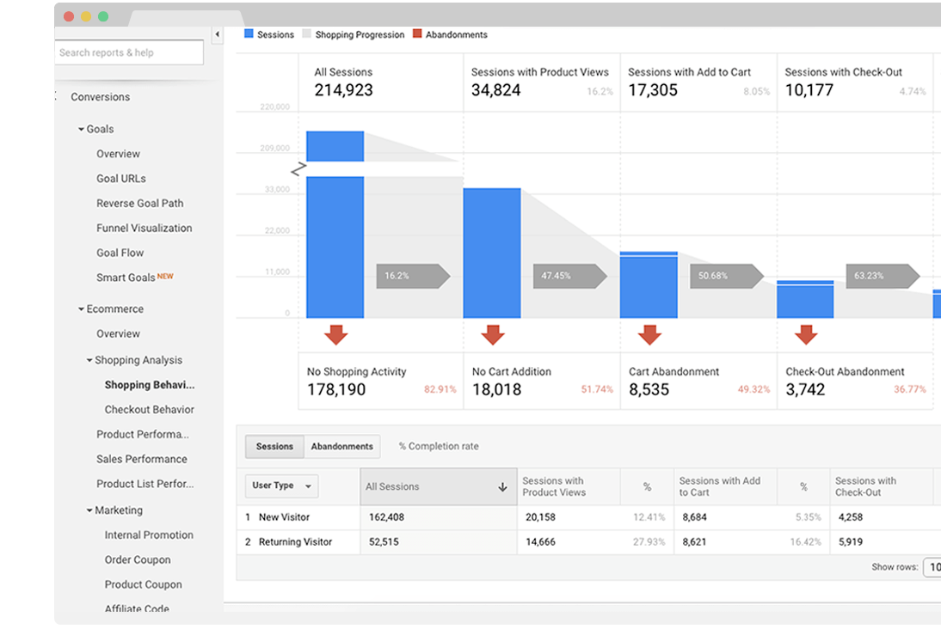
Task: Click the red arrow above No Shopping Activity
Action: (335, 335)
